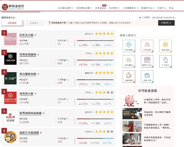Expand the 深度專區 menu
Image resolution: width=184 pixels, height=147 pixels.
[114, 8]
